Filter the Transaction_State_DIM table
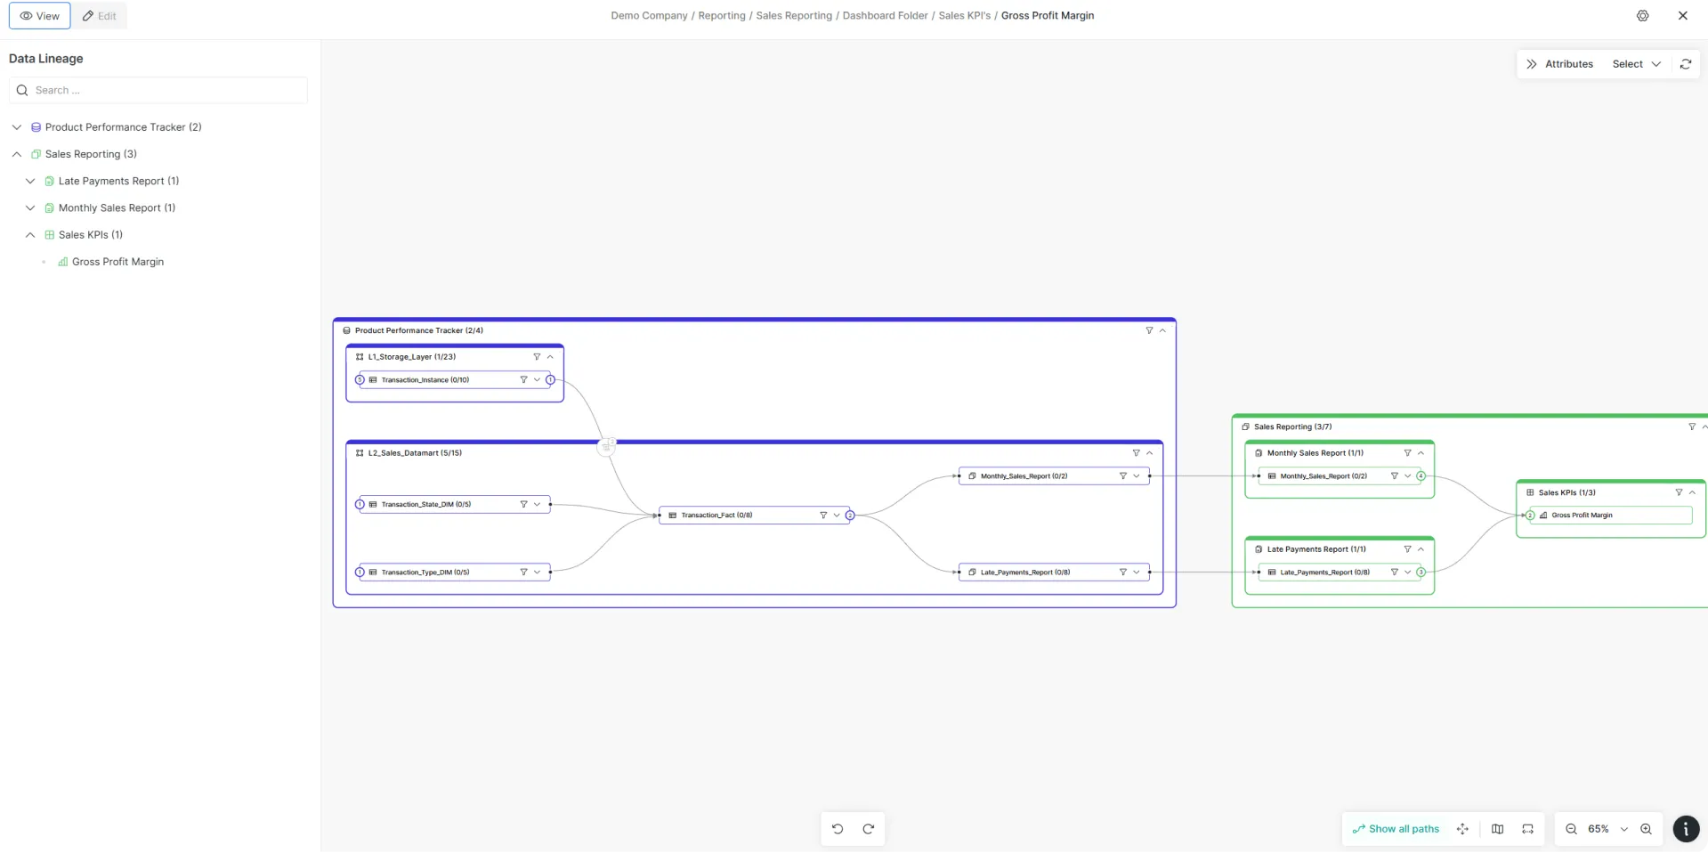The height and width of the screenshot is (853, 1708). [x=523, y=505]
